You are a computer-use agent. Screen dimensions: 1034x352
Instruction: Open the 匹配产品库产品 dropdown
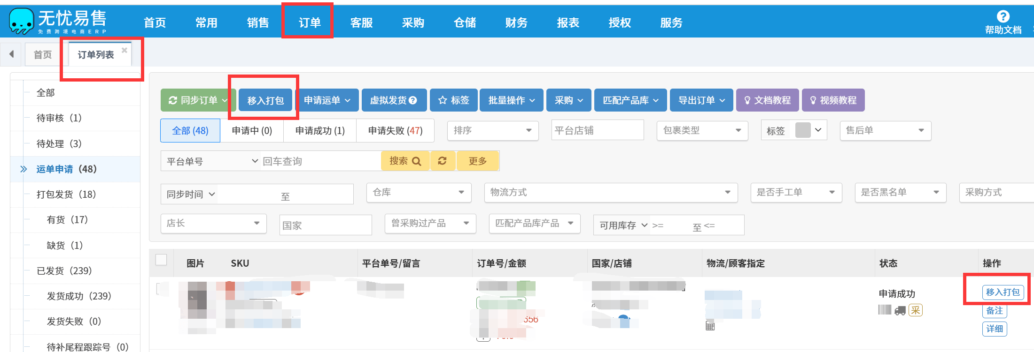click(535, 224)
